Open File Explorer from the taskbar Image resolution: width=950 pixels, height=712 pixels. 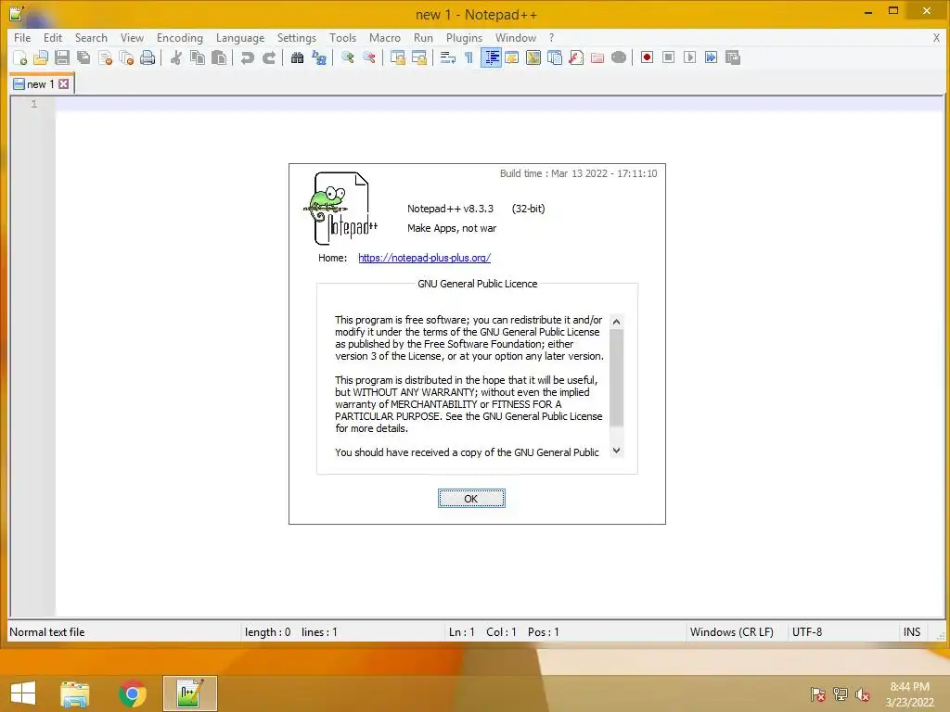click(75, 693)
